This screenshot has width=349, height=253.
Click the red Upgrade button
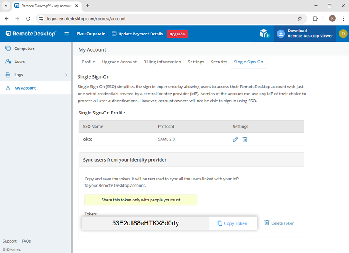[x=177, y=34]
